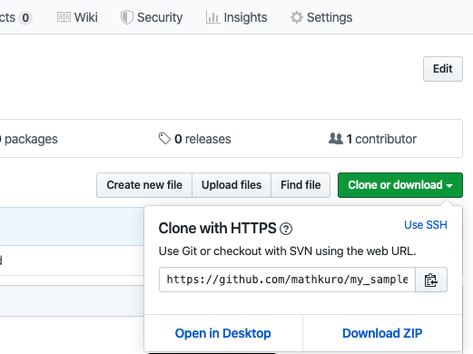
Task: Click Upload files button
Action: (x=232, y=185)
